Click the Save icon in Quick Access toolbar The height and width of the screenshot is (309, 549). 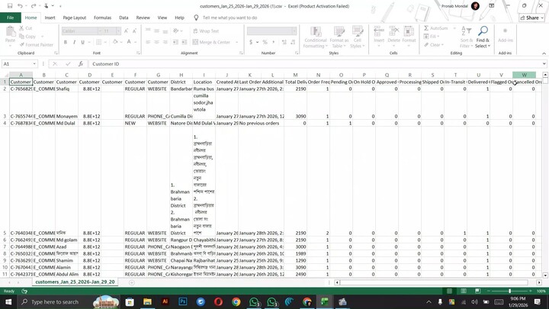click(x=10, y=6)
